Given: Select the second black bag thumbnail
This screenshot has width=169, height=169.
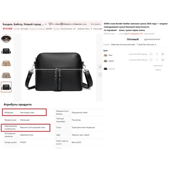Looking at the screenshot, I should click(6, 51).
